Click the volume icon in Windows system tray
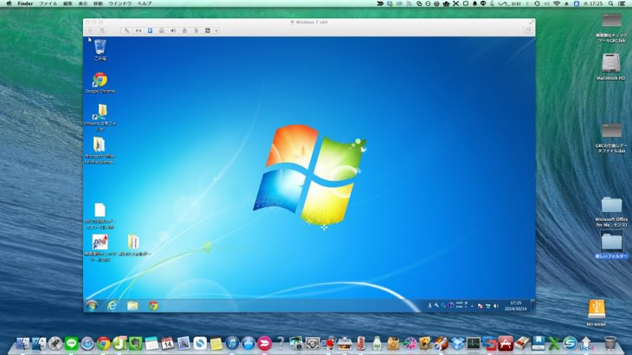Image resolution: width=632 pixels, height=355 pixels. (496, 307)
